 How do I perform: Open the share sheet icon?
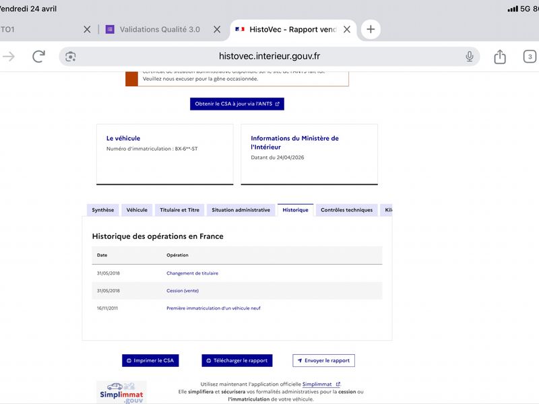(x=500, y=57)
